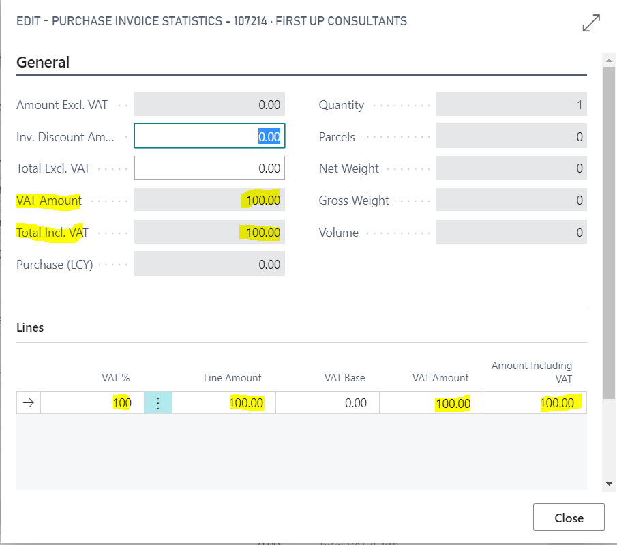Collapse the Lines section heading
The image size is (617, 545).
coord(30,327)
